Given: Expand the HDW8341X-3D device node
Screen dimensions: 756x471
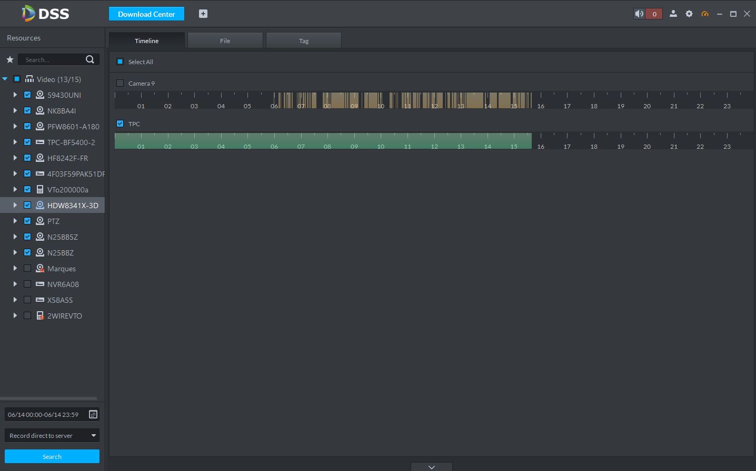Looking at the screenshot, I should point(15,205).
